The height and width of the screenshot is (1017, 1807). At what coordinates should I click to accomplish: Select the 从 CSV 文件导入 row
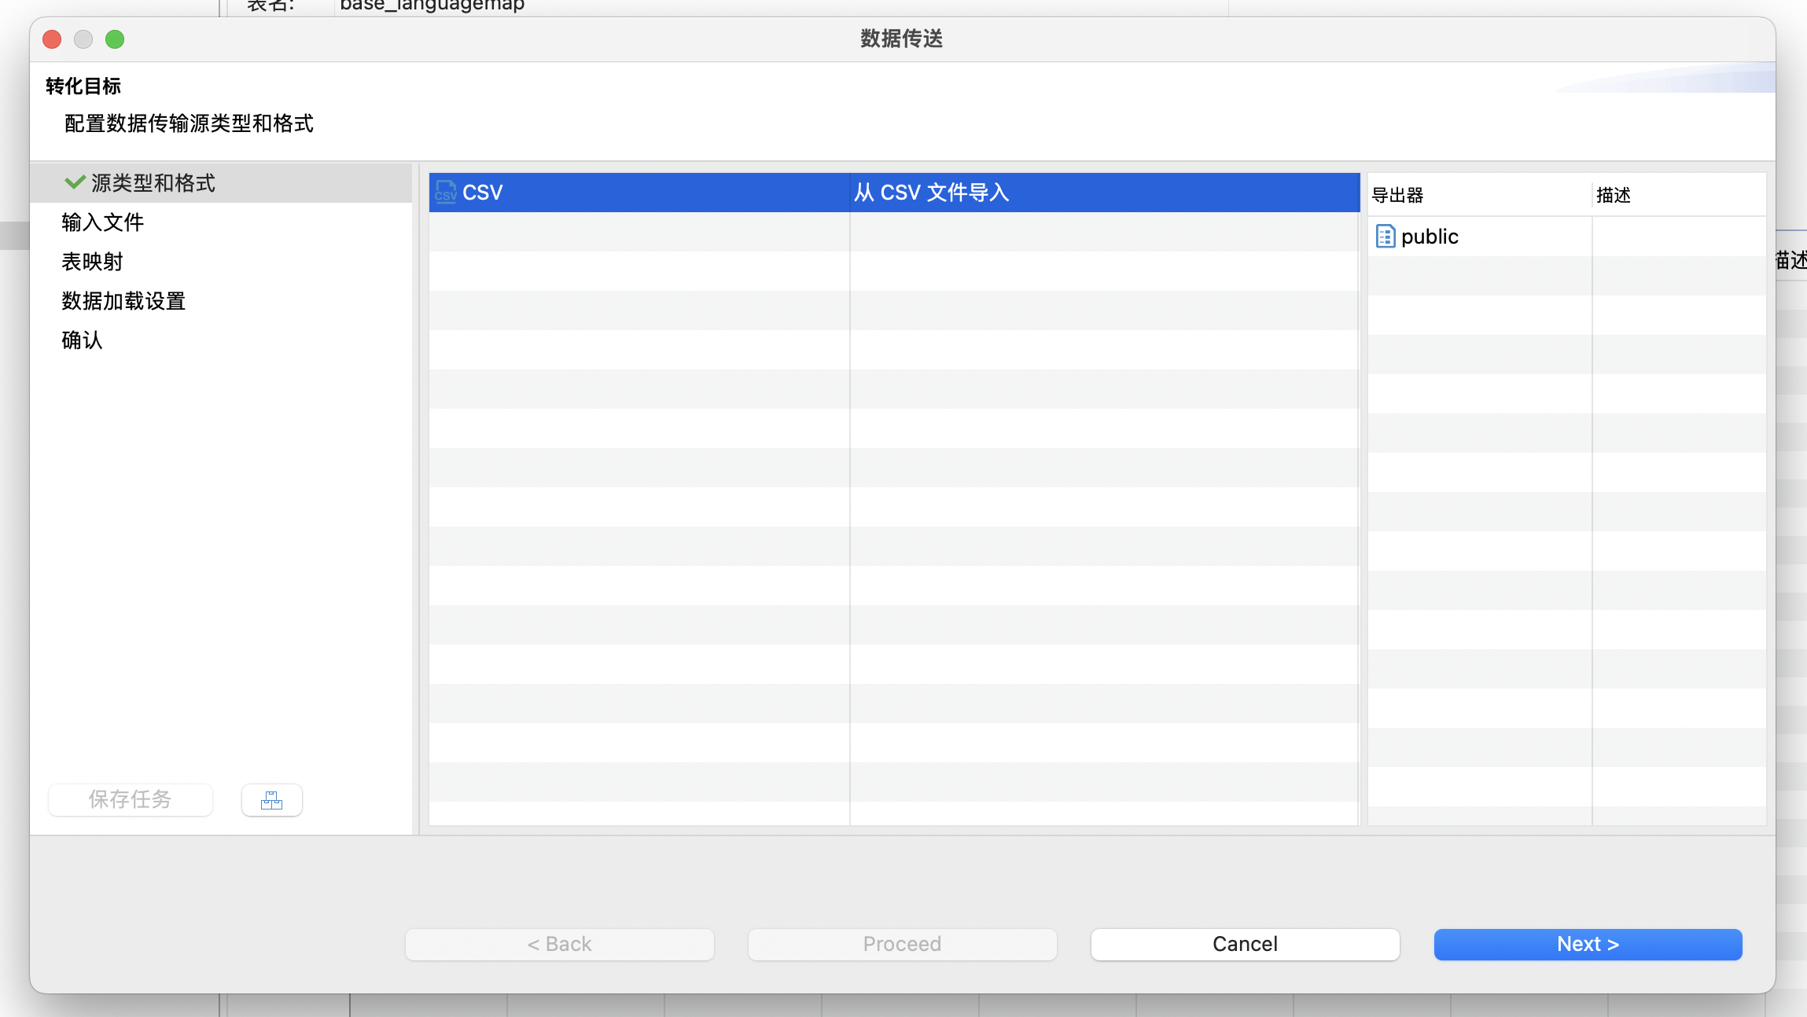932,193
